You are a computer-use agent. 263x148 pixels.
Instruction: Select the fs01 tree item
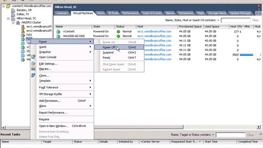29,35
